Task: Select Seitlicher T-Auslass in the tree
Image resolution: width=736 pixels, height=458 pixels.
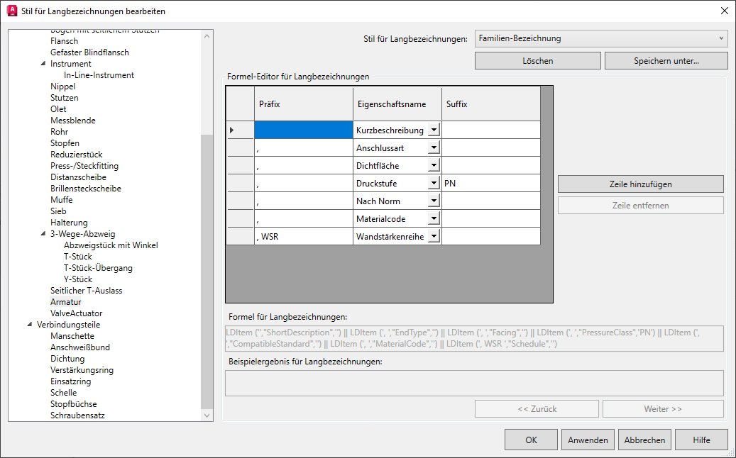Action: (87, 291)
